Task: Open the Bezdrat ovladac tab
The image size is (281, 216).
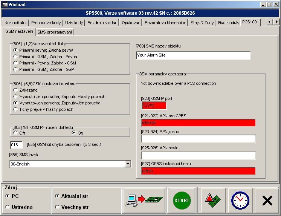Action: (102, 23)
